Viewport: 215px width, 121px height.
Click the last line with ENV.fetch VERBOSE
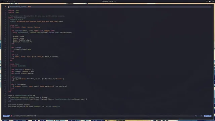34,107
